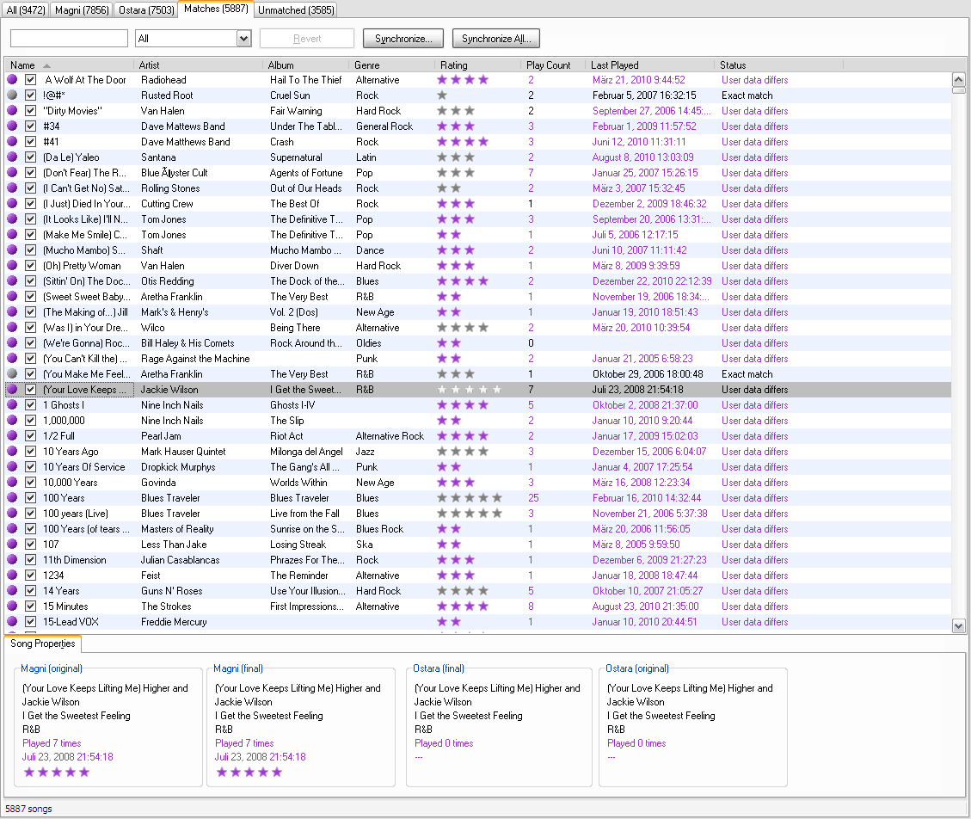The image size is (971, 819).
Task: Sort by Status column header
Action: point(778,65)
